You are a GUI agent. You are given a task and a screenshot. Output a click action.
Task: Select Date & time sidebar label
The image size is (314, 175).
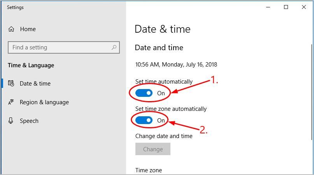coord(35,84)
